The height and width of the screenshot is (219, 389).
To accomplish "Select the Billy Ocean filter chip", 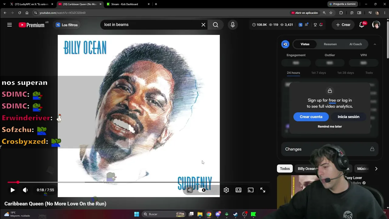I will click(x=306, y=169).
